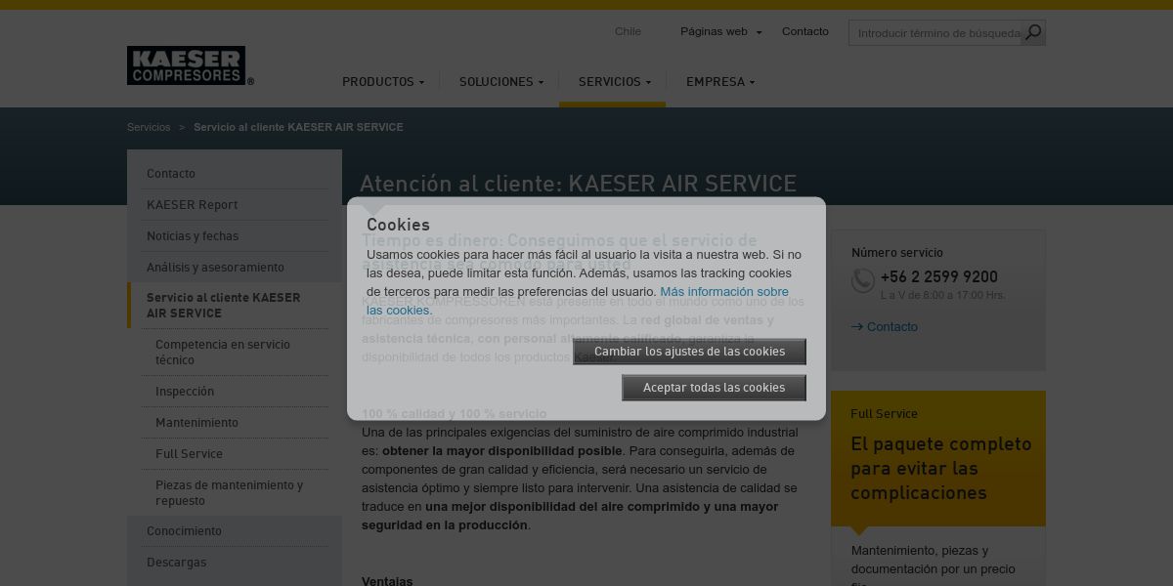Open Descargas in the sidebar
The width and height of the screenshot is (1173, 586).
point(235,562)
